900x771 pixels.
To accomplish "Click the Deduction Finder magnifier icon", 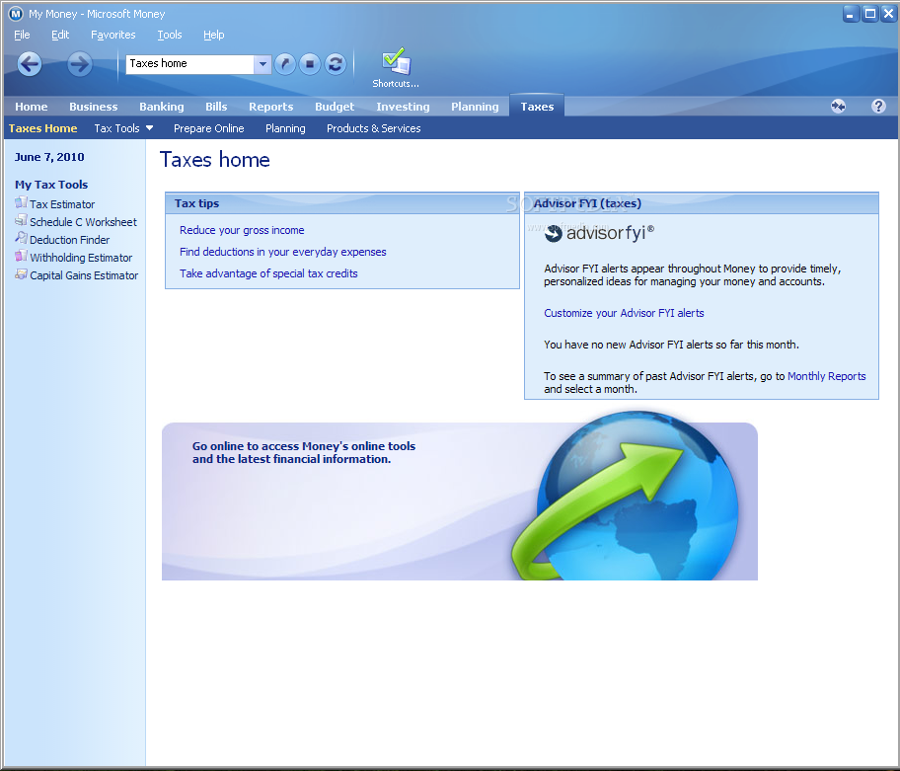I will pyautogui.click(x=21, y=239).
